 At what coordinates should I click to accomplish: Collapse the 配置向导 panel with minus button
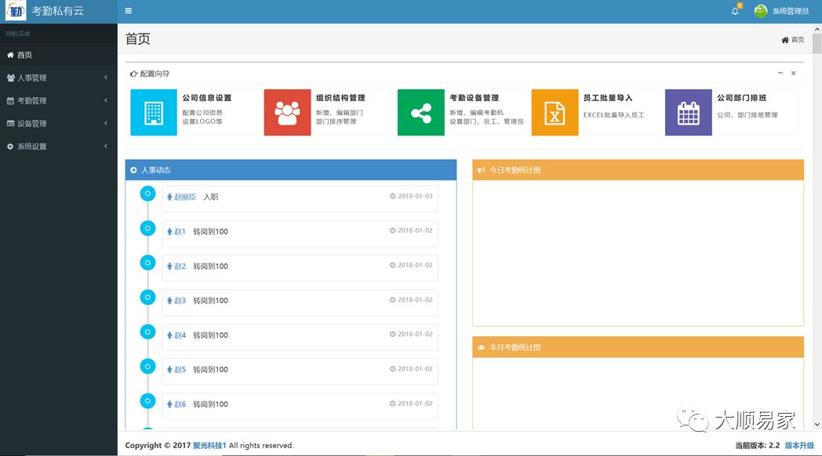[x=780, y=73]
